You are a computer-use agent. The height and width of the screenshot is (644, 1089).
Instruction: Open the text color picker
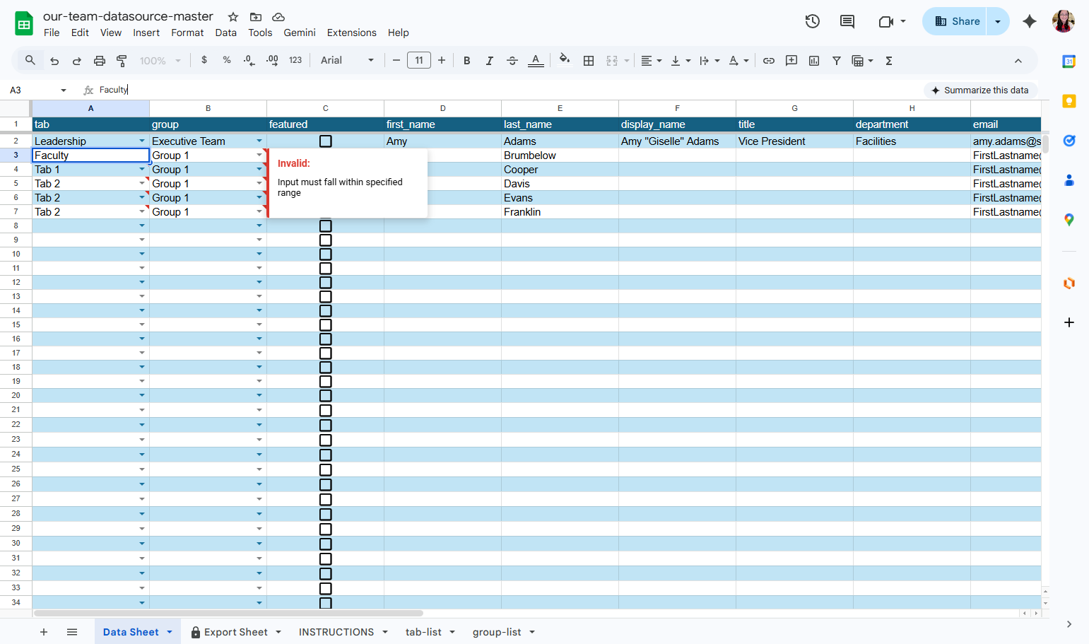point(536,61)
